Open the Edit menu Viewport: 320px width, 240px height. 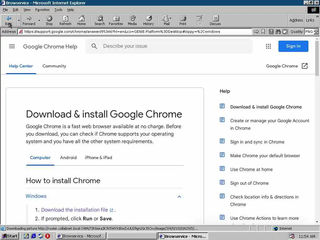(16, 10)
